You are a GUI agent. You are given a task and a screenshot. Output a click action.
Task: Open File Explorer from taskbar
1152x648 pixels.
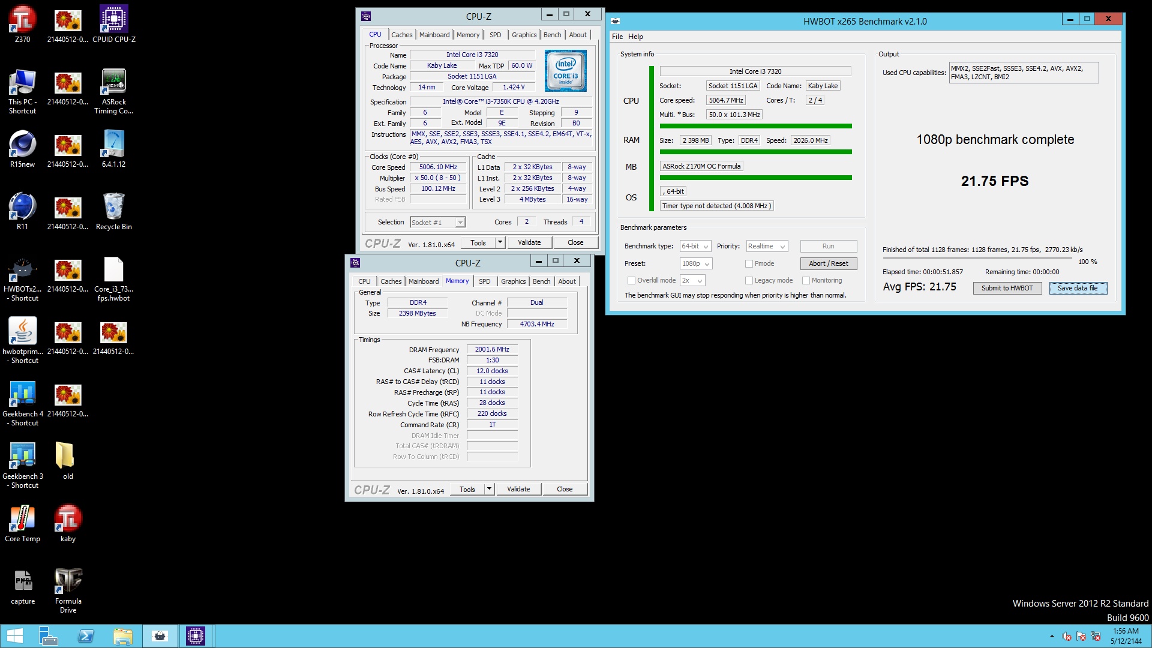pos(122,636)
